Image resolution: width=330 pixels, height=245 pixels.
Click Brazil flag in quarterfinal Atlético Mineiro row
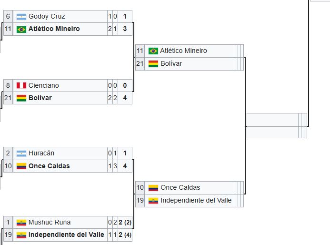tap(153, 51)
